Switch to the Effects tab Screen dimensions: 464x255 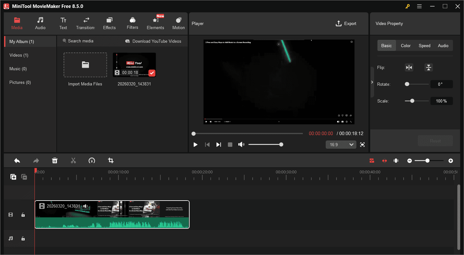pos(109,23)
